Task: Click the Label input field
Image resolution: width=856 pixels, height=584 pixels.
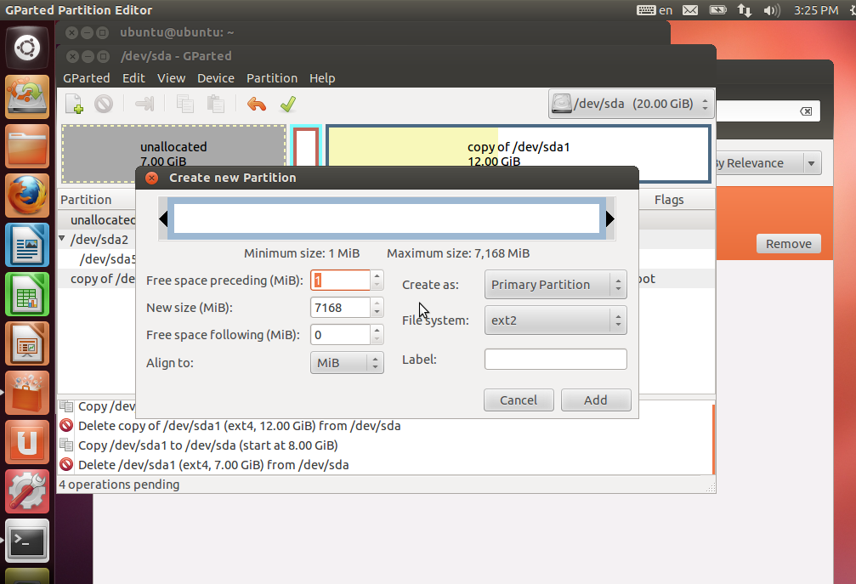Action: tap(555, 359)
